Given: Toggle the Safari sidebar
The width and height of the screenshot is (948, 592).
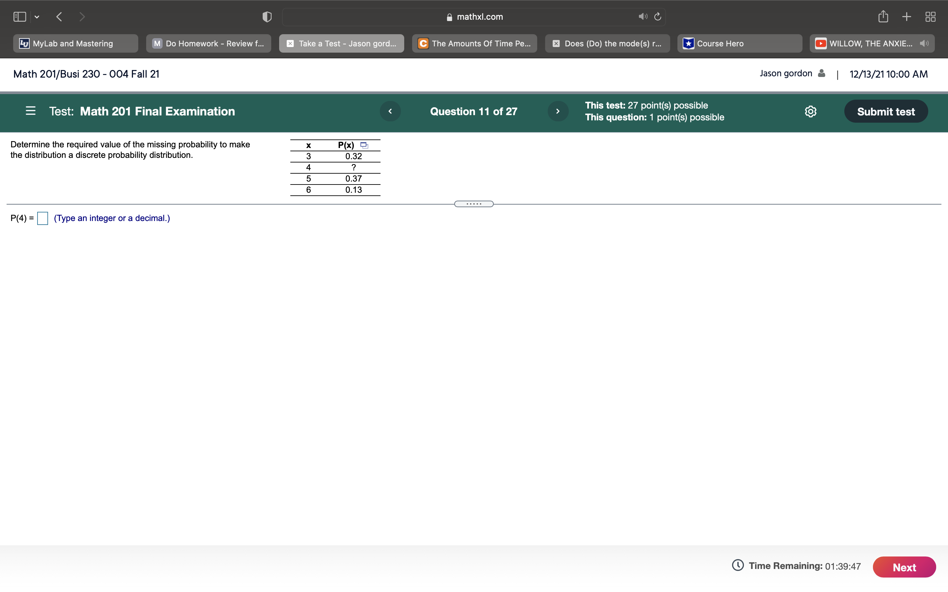Looking at the screenshot, I should point(20,16).
